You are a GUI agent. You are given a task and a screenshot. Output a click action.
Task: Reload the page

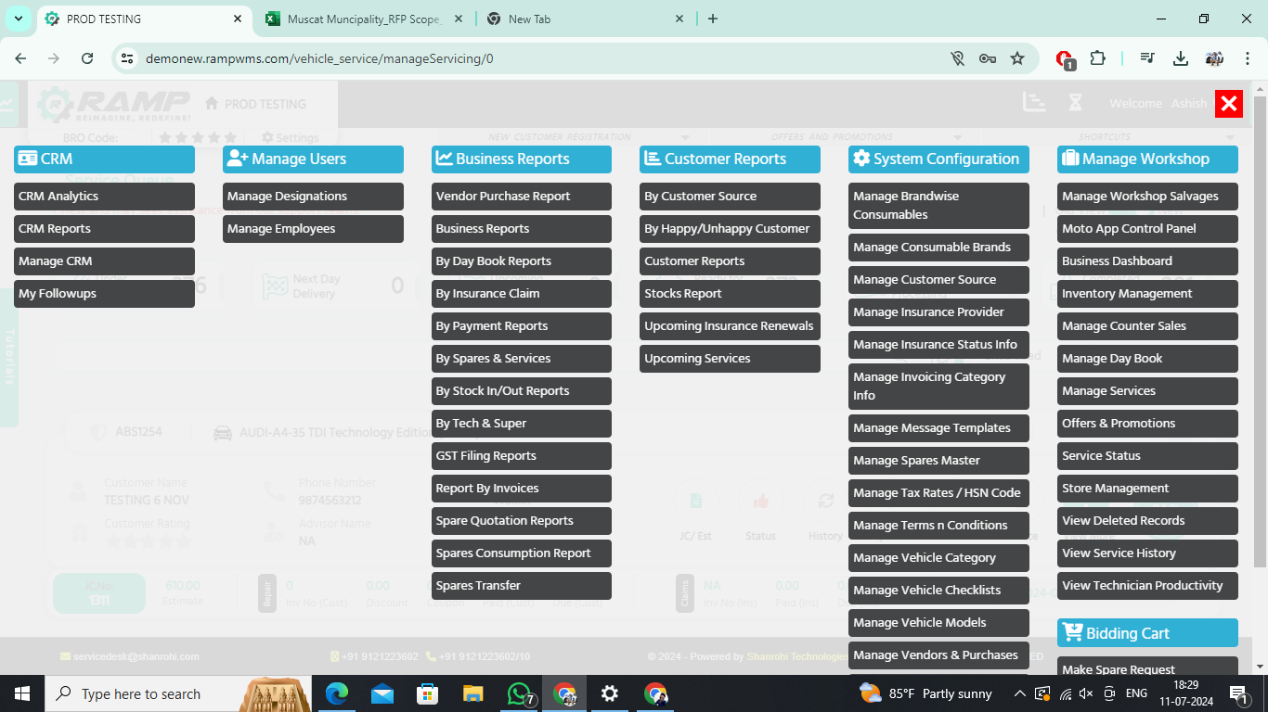(87, 58)
